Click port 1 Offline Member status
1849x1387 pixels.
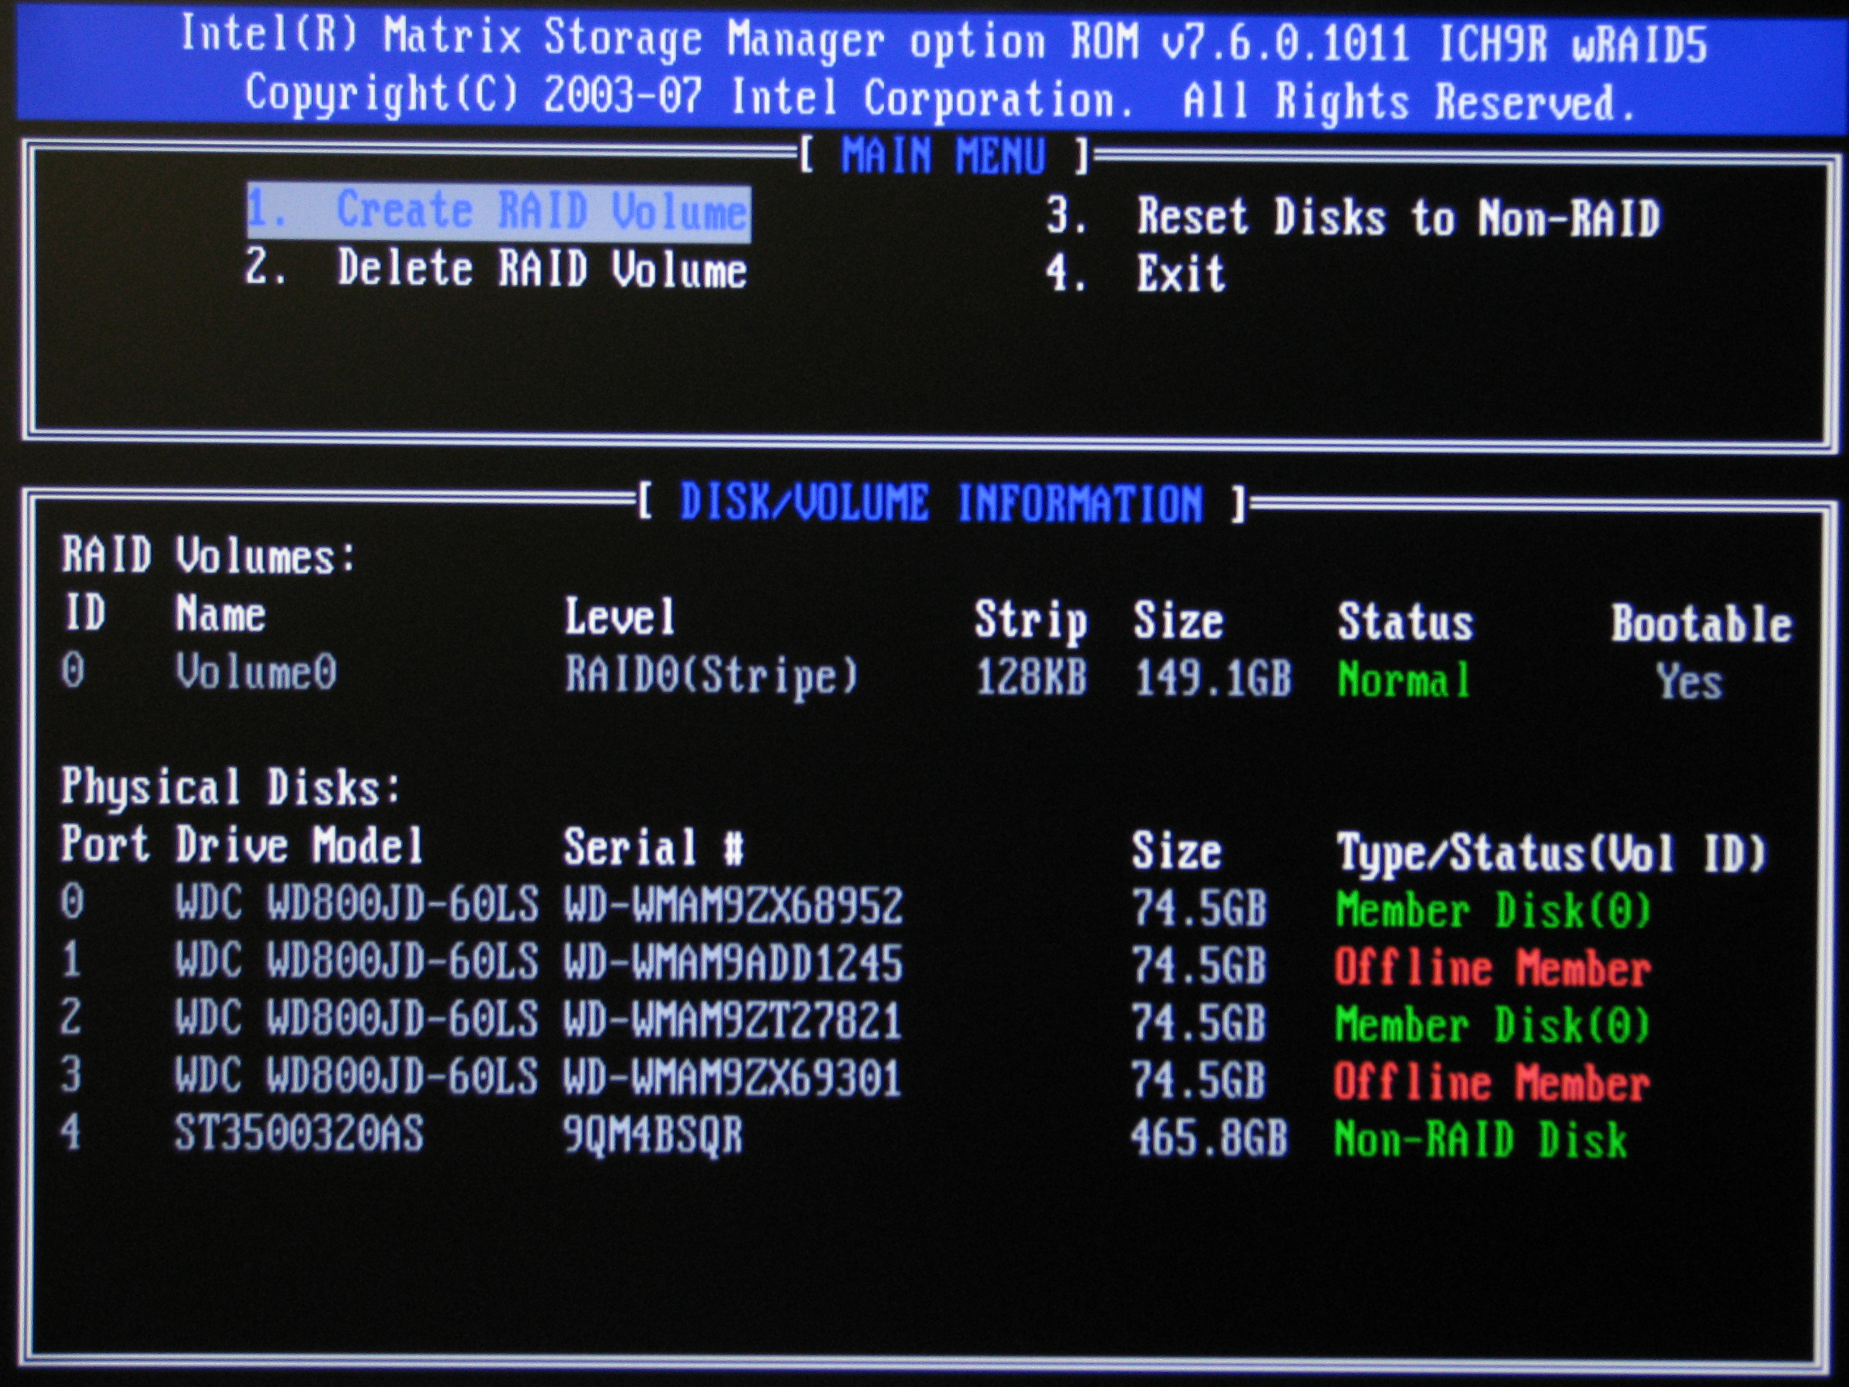pyautogui.click(x=1492, y=968)
